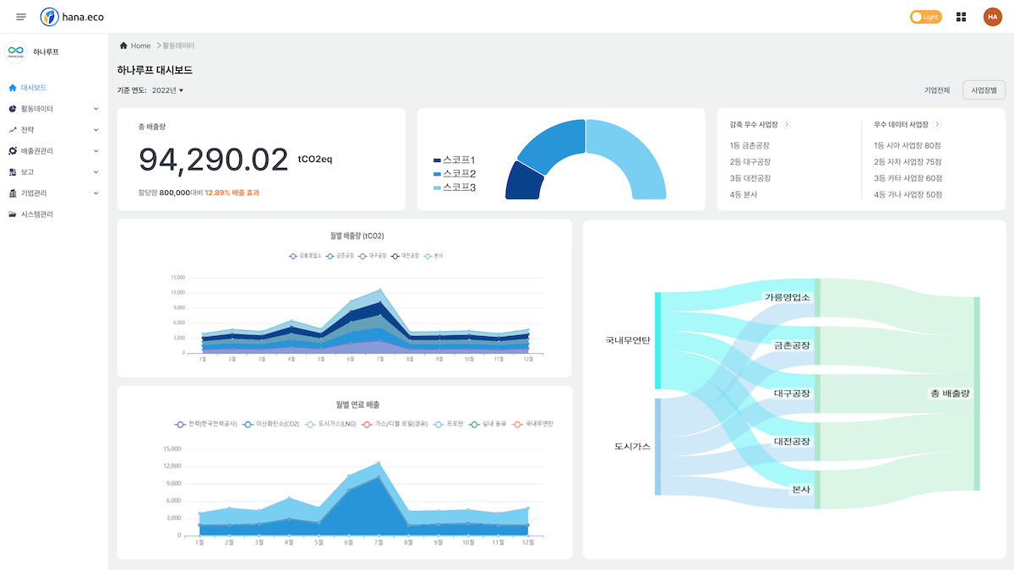Click the Home icon in breadcrumb
This screenshot has width=1014, height=570.
pyautogui.click(x=123, y=46)
